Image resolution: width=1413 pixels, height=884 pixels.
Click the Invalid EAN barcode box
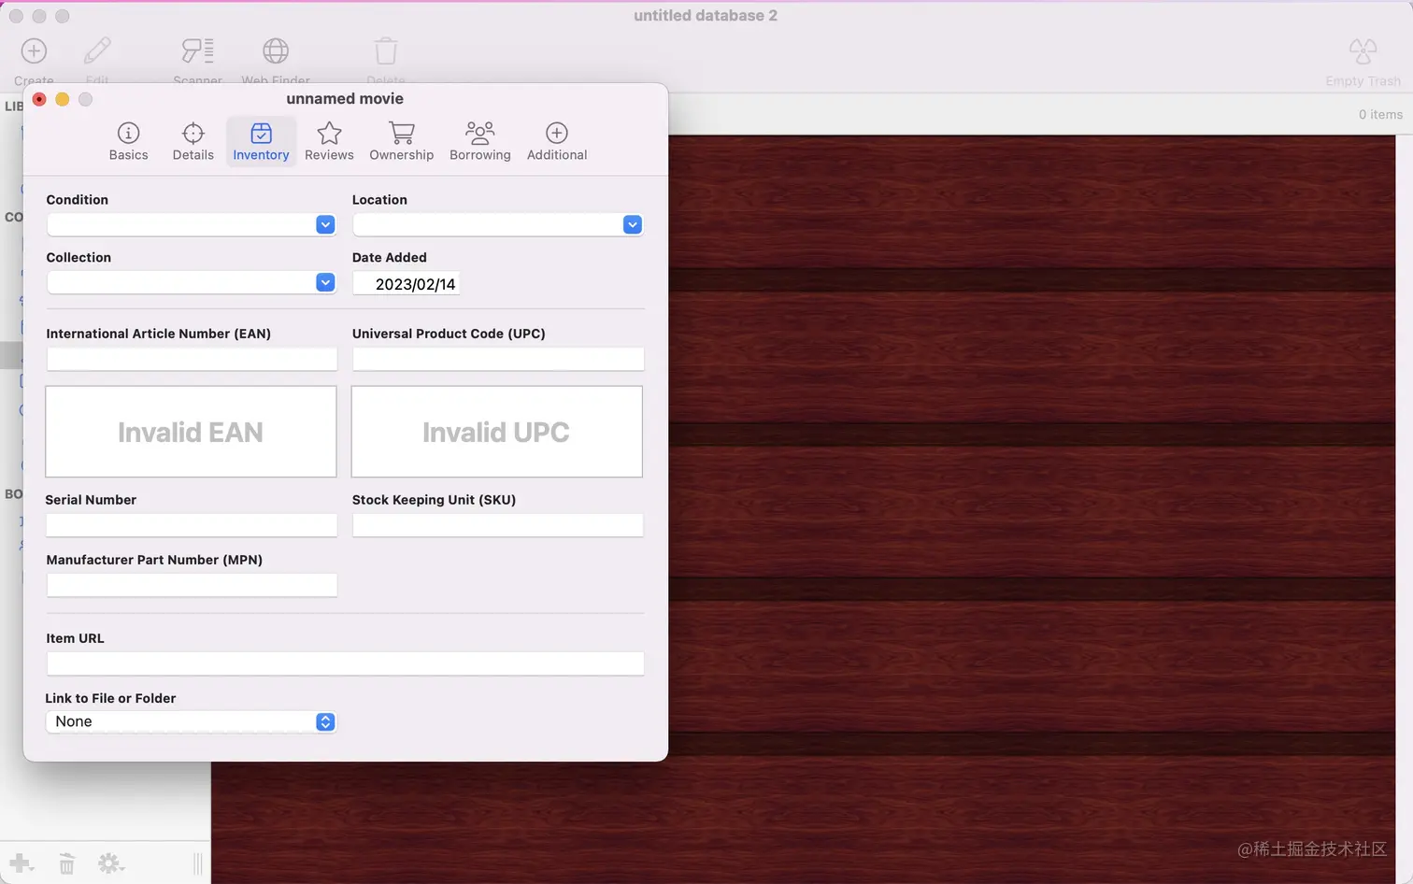tap(191, 432)
